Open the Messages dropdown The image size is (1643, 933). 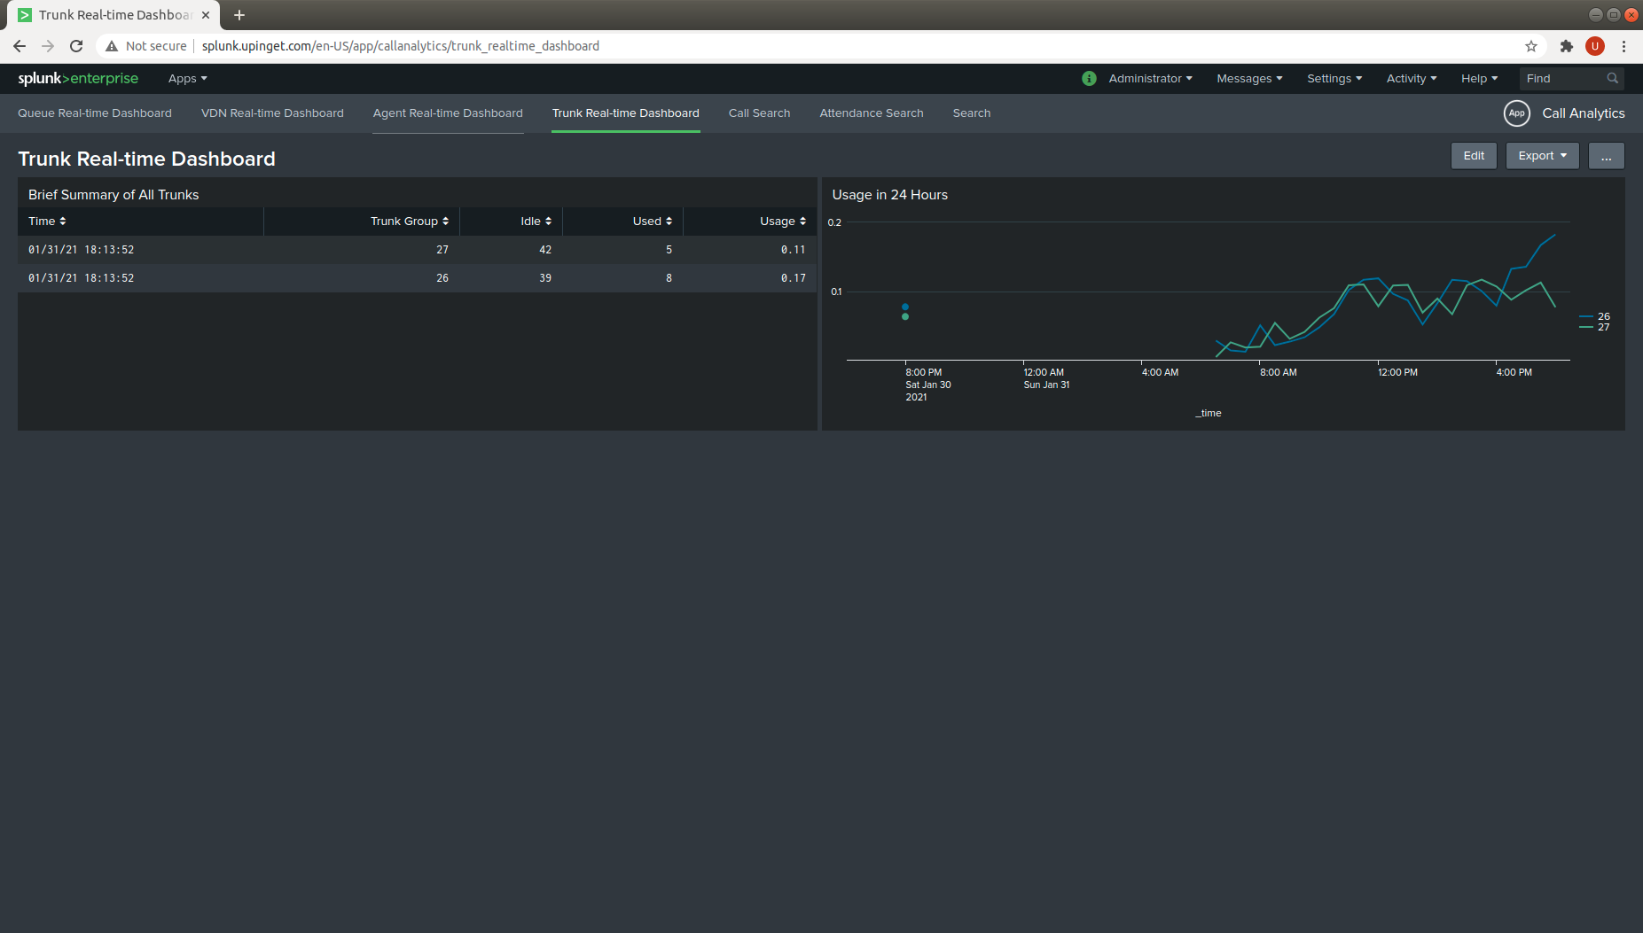point(1249,79)
